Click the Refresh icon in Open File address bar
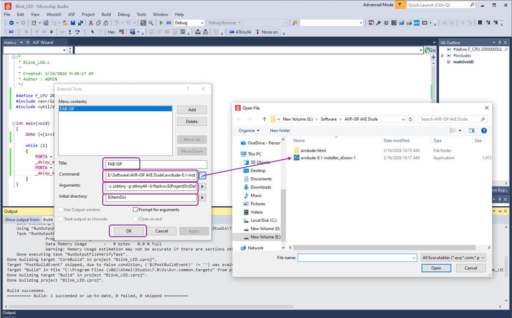 (411, 119)
